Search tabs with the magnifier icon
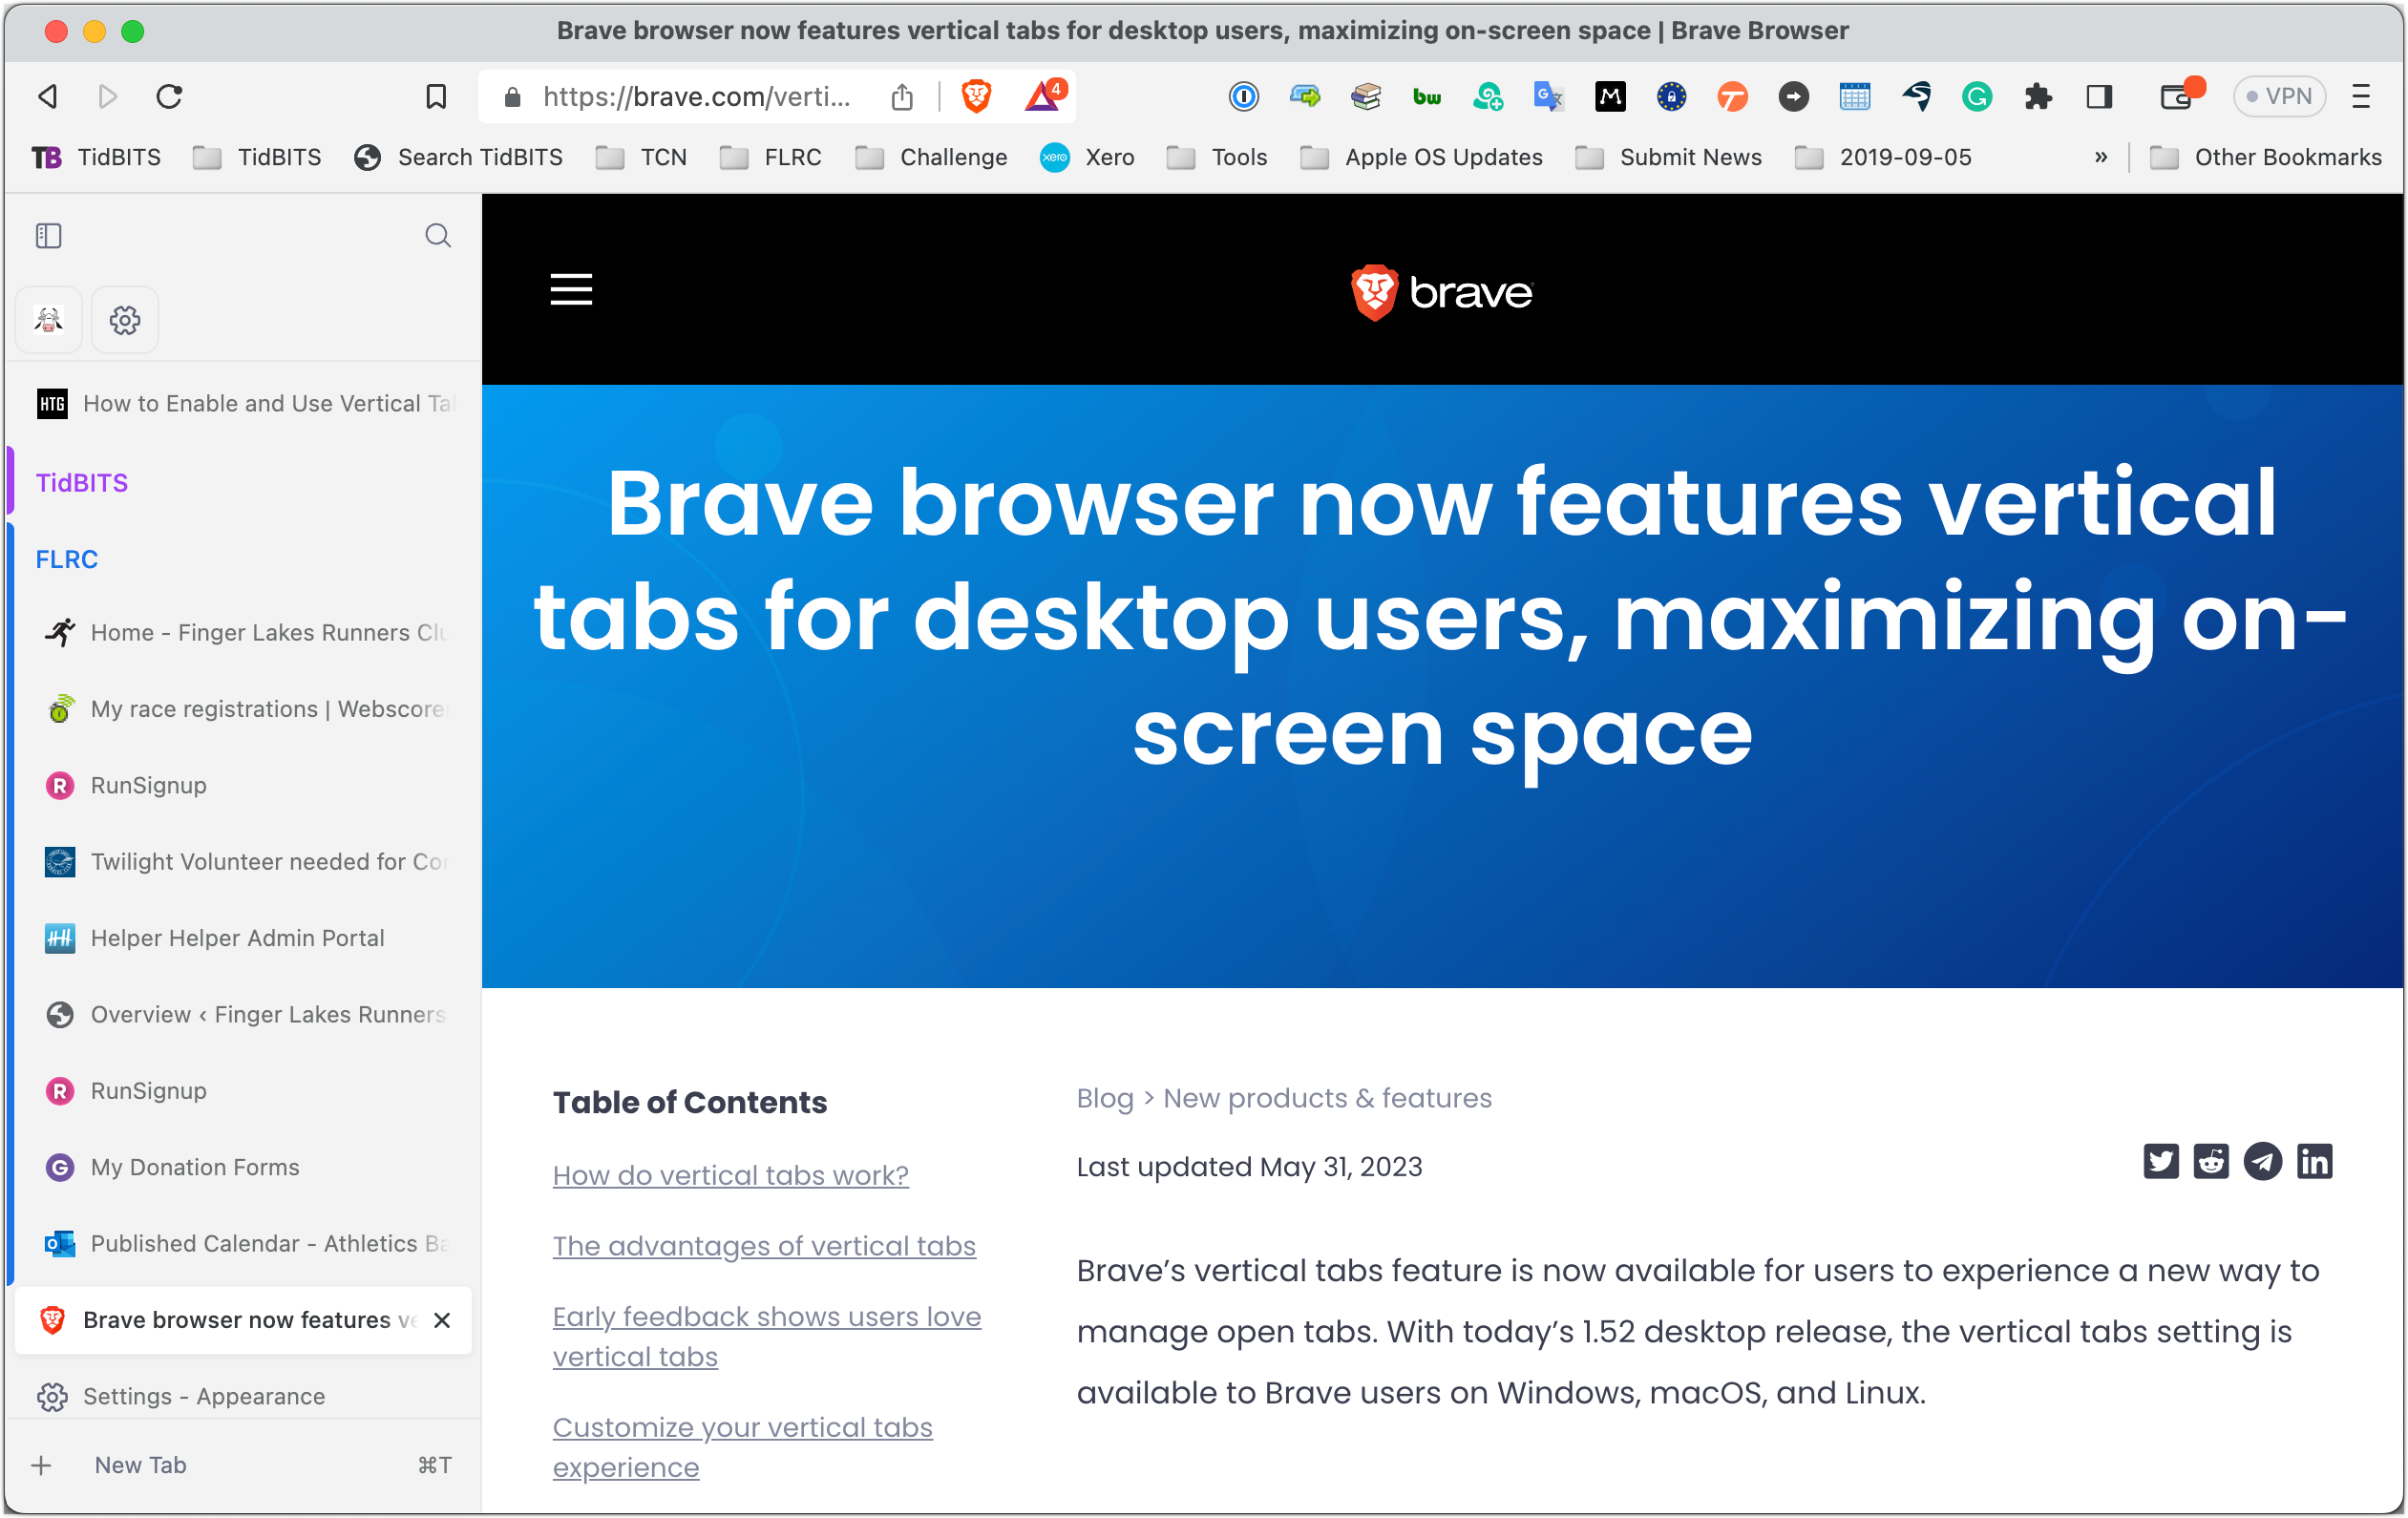The width and height of the screenshot is (2408, 1518). click(x=437, y=236)
